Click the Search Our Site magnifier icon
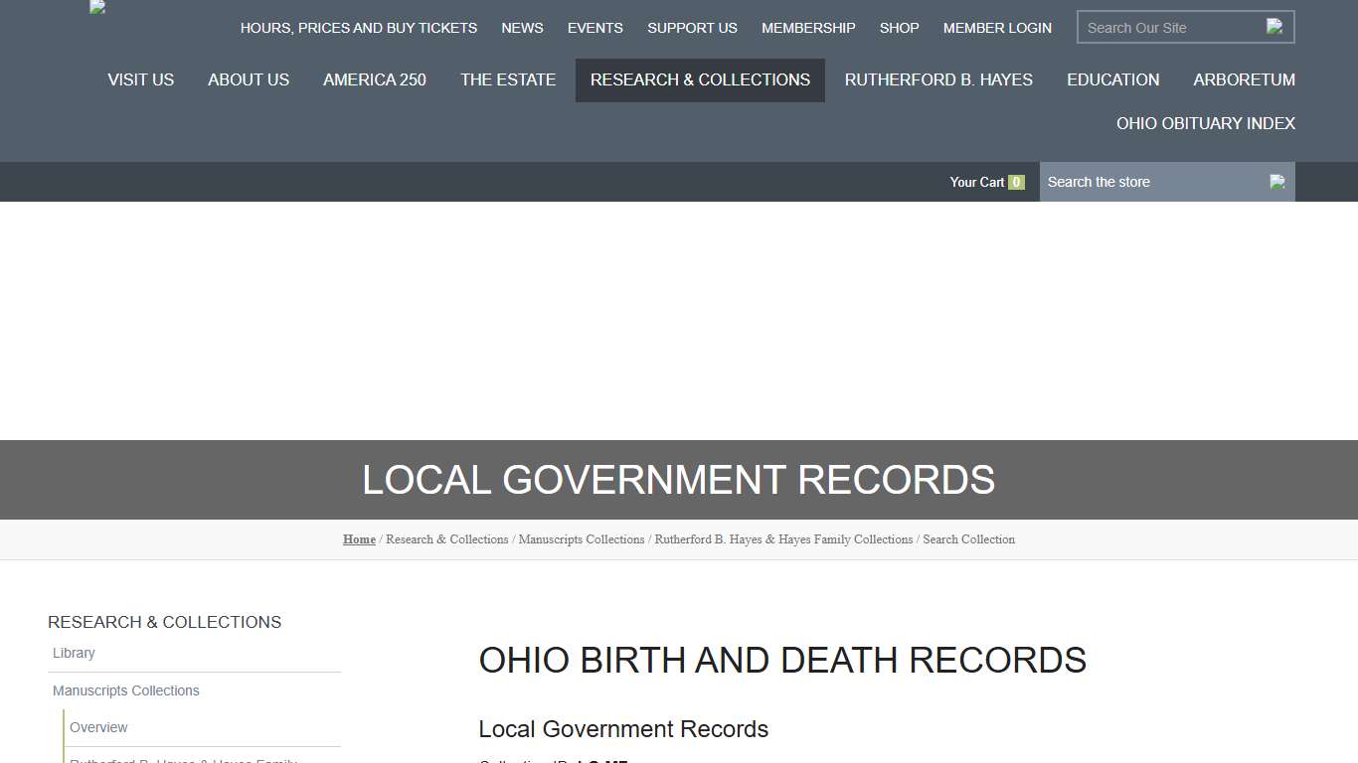 [1275, 27]
